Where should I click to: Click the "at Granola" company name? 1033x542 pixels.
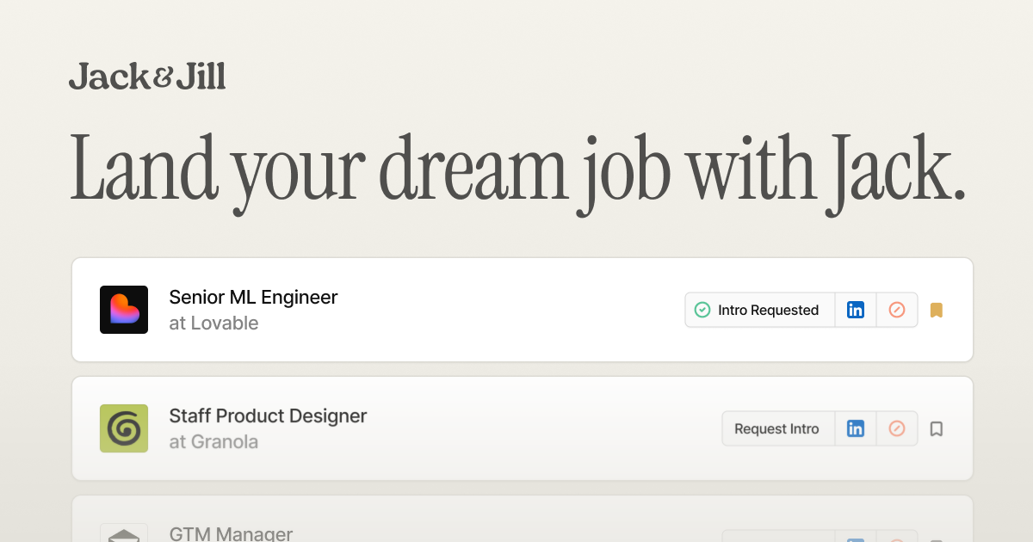pyautogui.click(x=213, y=442)
